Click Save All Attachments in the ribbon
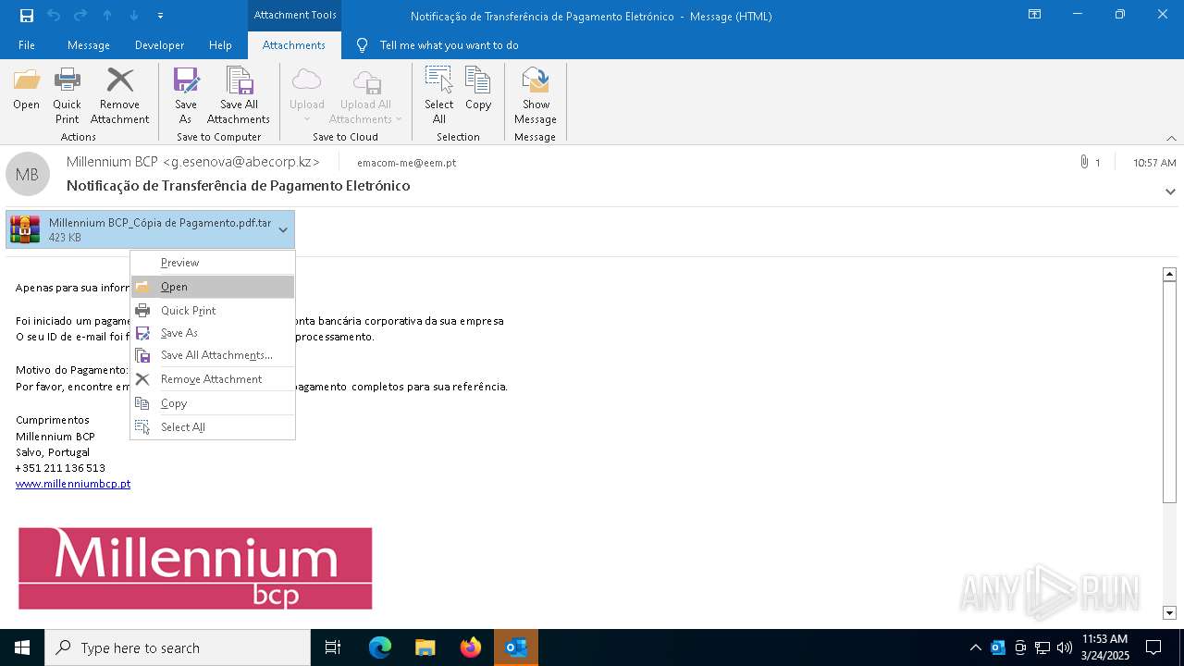Image resolution: width=1184 pixels, height=666 pixels. coord(239,96)
